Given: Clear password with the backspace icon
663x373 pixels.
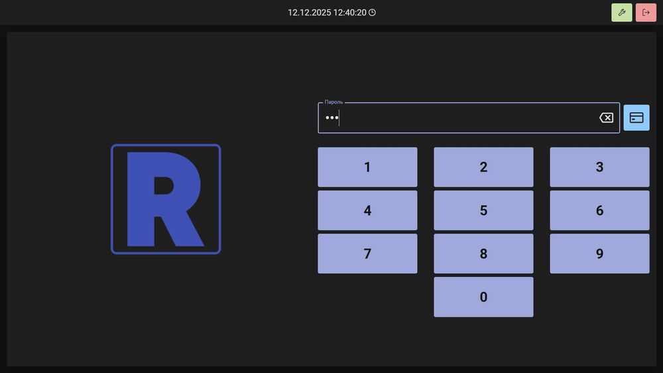Looking at the screenshot, I should tap(607, 117).
